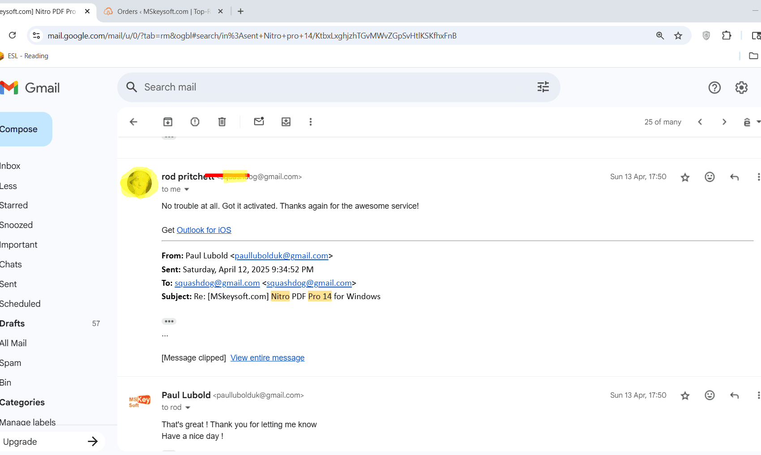
Task: Go back to the search results list
Action: point(133,122)
